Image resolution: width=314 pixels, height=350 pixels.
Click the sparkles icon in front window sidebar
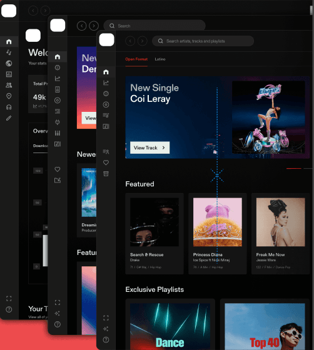click(106, 329)
